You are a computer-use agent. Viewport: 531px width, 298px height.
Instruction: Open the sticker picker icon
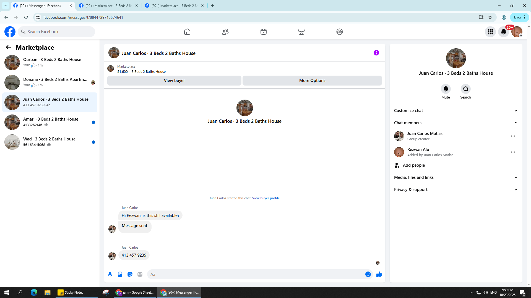(x=130, y=274)
